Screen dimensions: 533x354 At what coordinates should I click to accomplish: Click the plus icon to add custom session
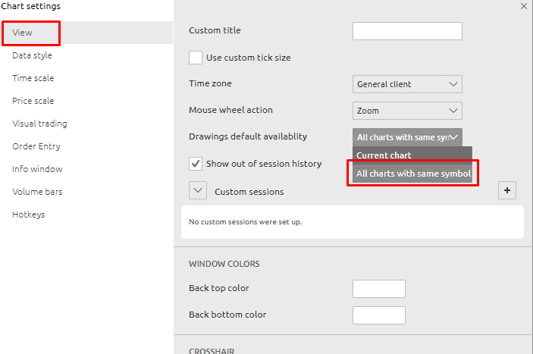[507, 191]
